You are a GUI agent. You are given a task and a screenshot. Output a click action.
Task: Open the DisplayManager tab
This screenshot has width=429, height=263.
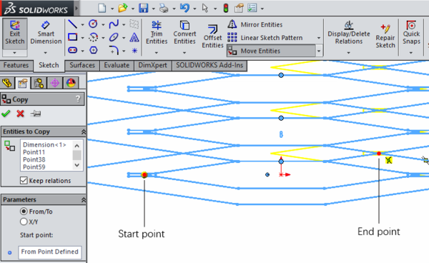click(71, 83)
